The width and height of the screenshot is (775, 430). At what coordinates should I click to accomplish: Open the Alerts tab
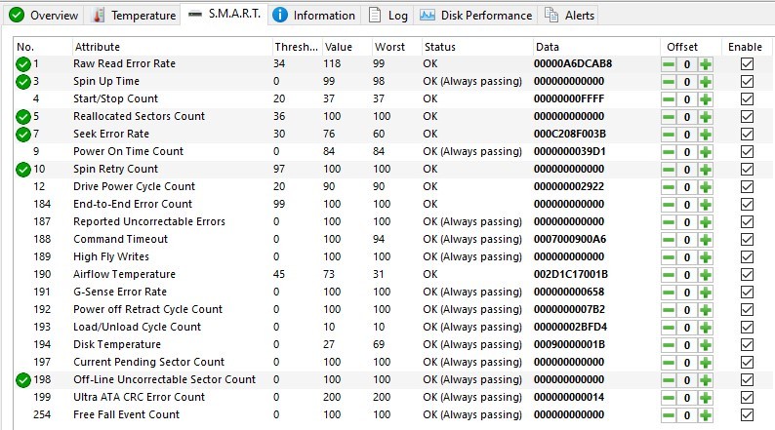point(569,16)
